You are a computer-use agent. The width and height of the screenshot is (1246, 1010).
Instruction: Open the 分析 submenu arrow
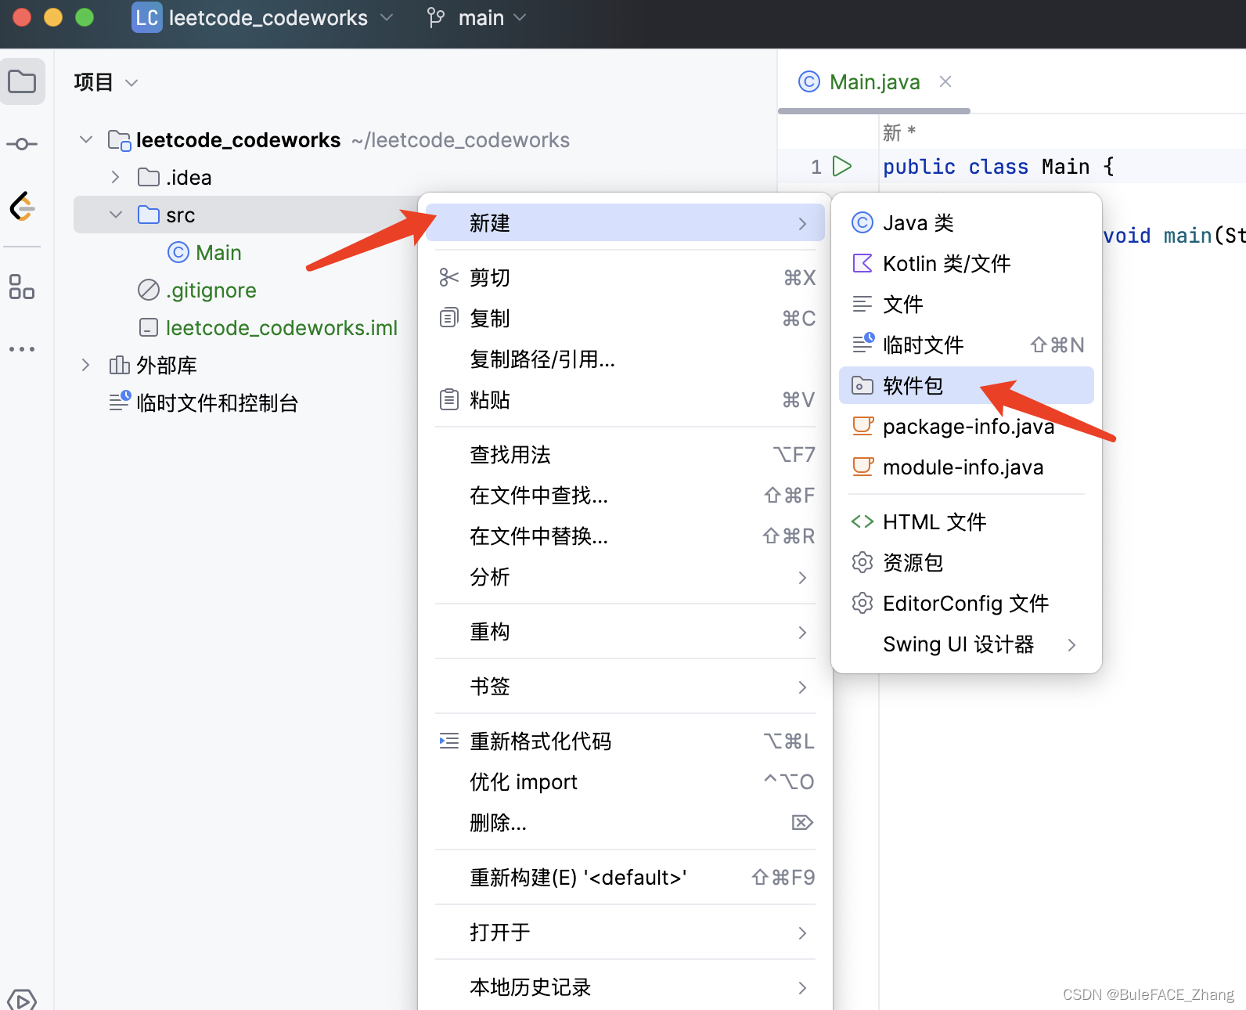pyautogui.click(x=802, y=577)
